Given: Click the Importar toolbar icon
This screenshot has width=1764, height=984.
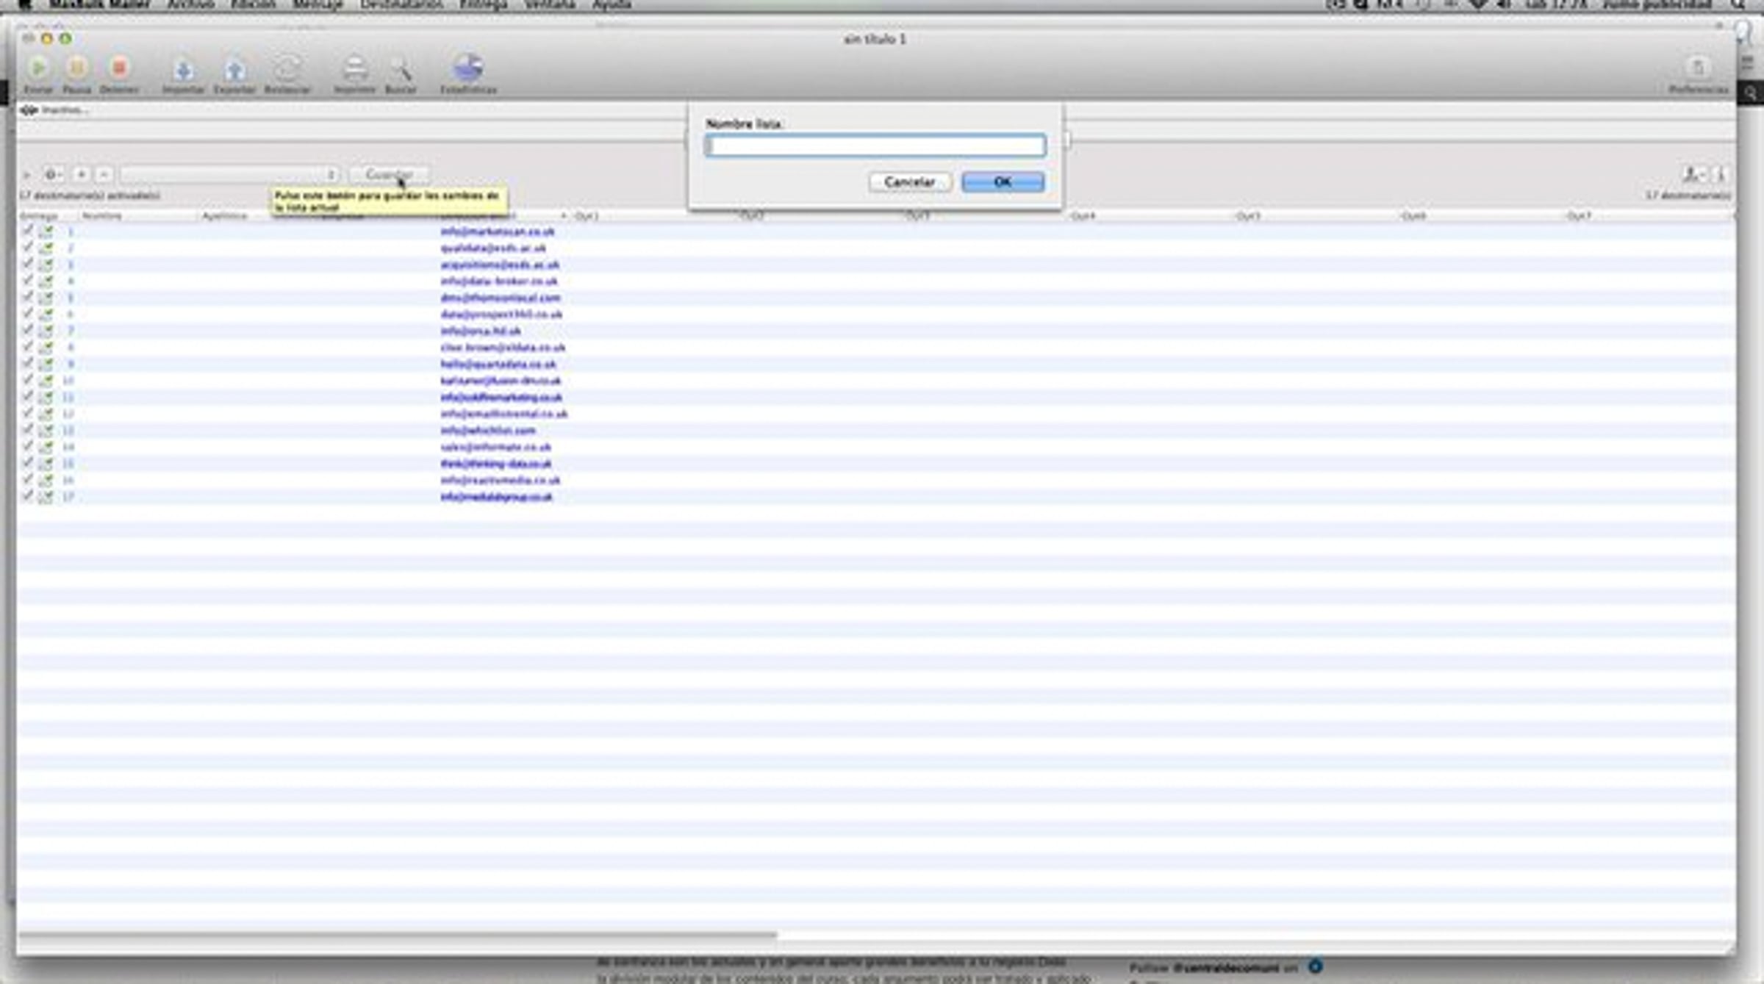Looking at the screenshot, I should [183, 71].
